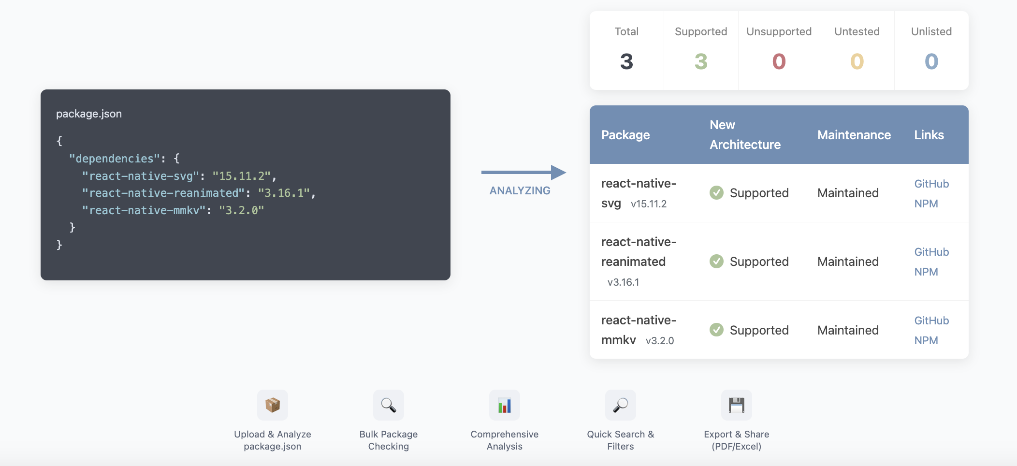
Task: Select the Bulk Package Checking magnifier icon
Action: point(388,405)
